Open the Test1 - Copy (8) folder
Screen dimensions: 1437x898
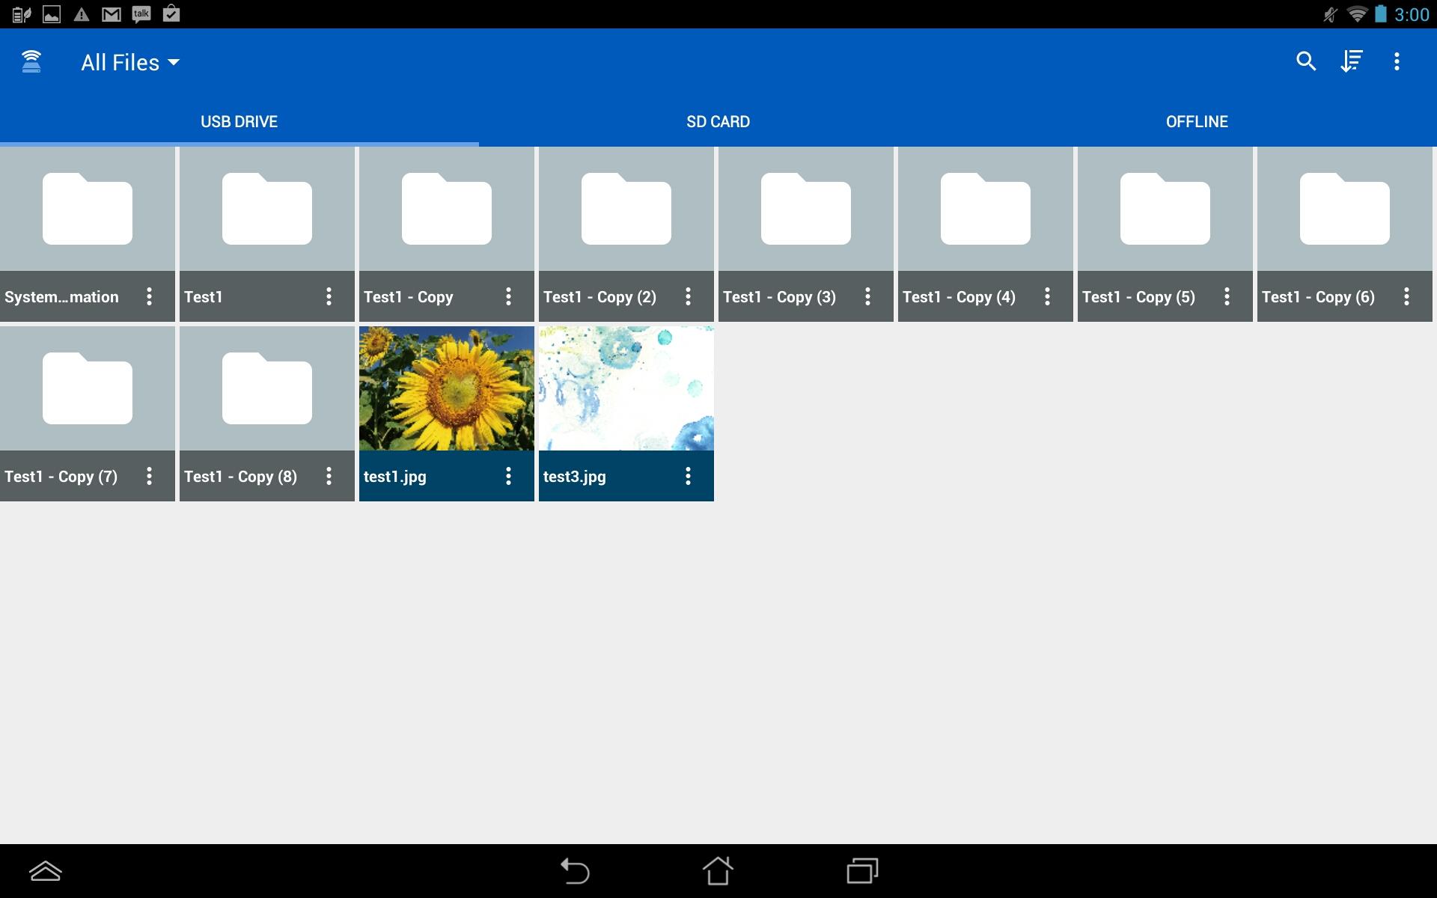[267, 389]
